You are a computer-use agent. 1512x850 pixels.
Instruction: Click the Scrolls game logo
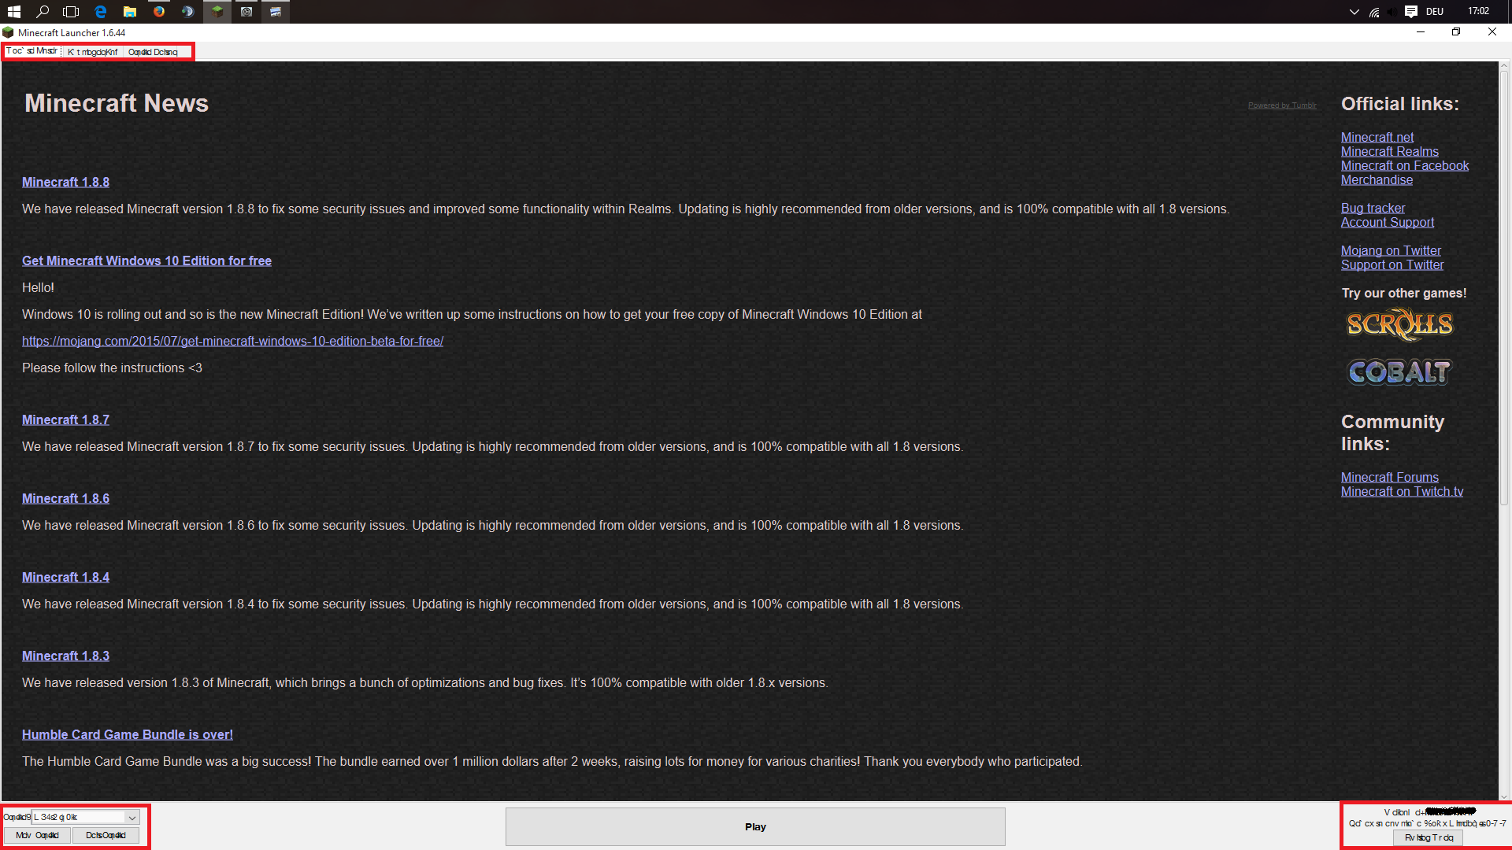[x=1399, y=324]
